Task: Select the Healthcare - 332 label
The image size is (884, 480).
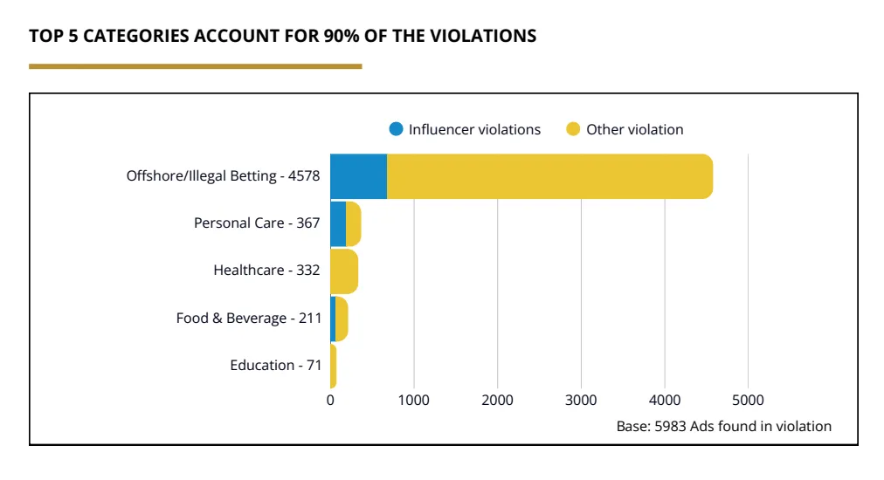Action: click(x=266, y=271)
